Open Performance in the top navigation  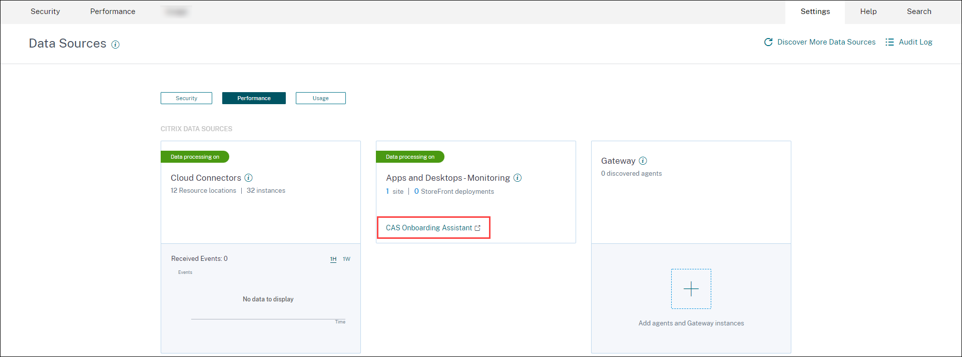[113, 12]
